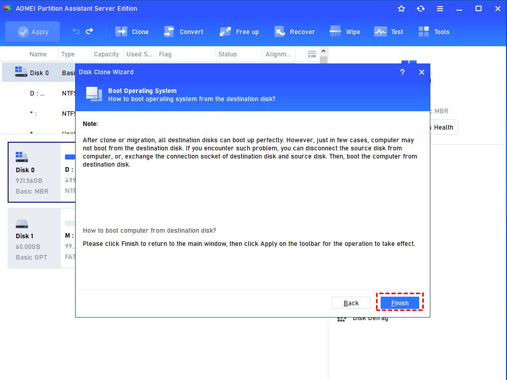Open the Test tool
Screen dimensions: 507x380
(389, 31)
